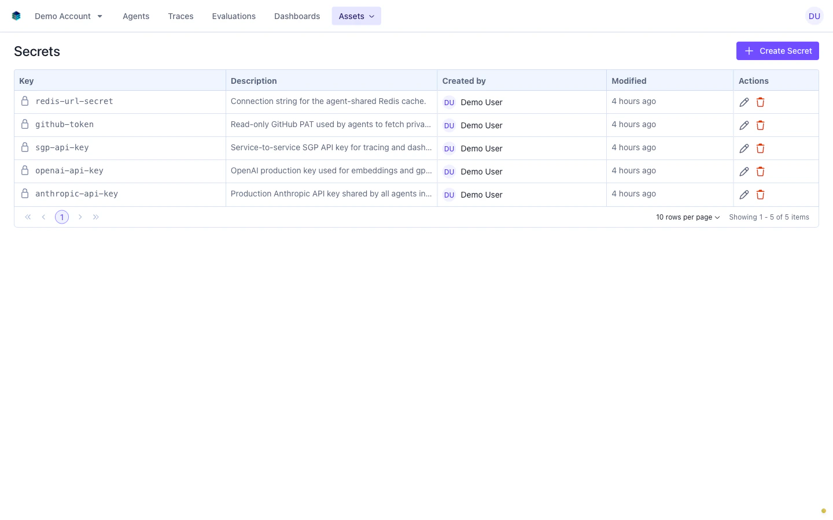
Task: Change the 10 rows per page setting
Action: click(688, 217)
